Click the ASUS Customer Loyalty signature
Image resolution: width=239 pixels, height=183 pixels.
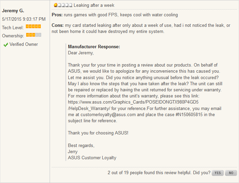pos(92,158)
